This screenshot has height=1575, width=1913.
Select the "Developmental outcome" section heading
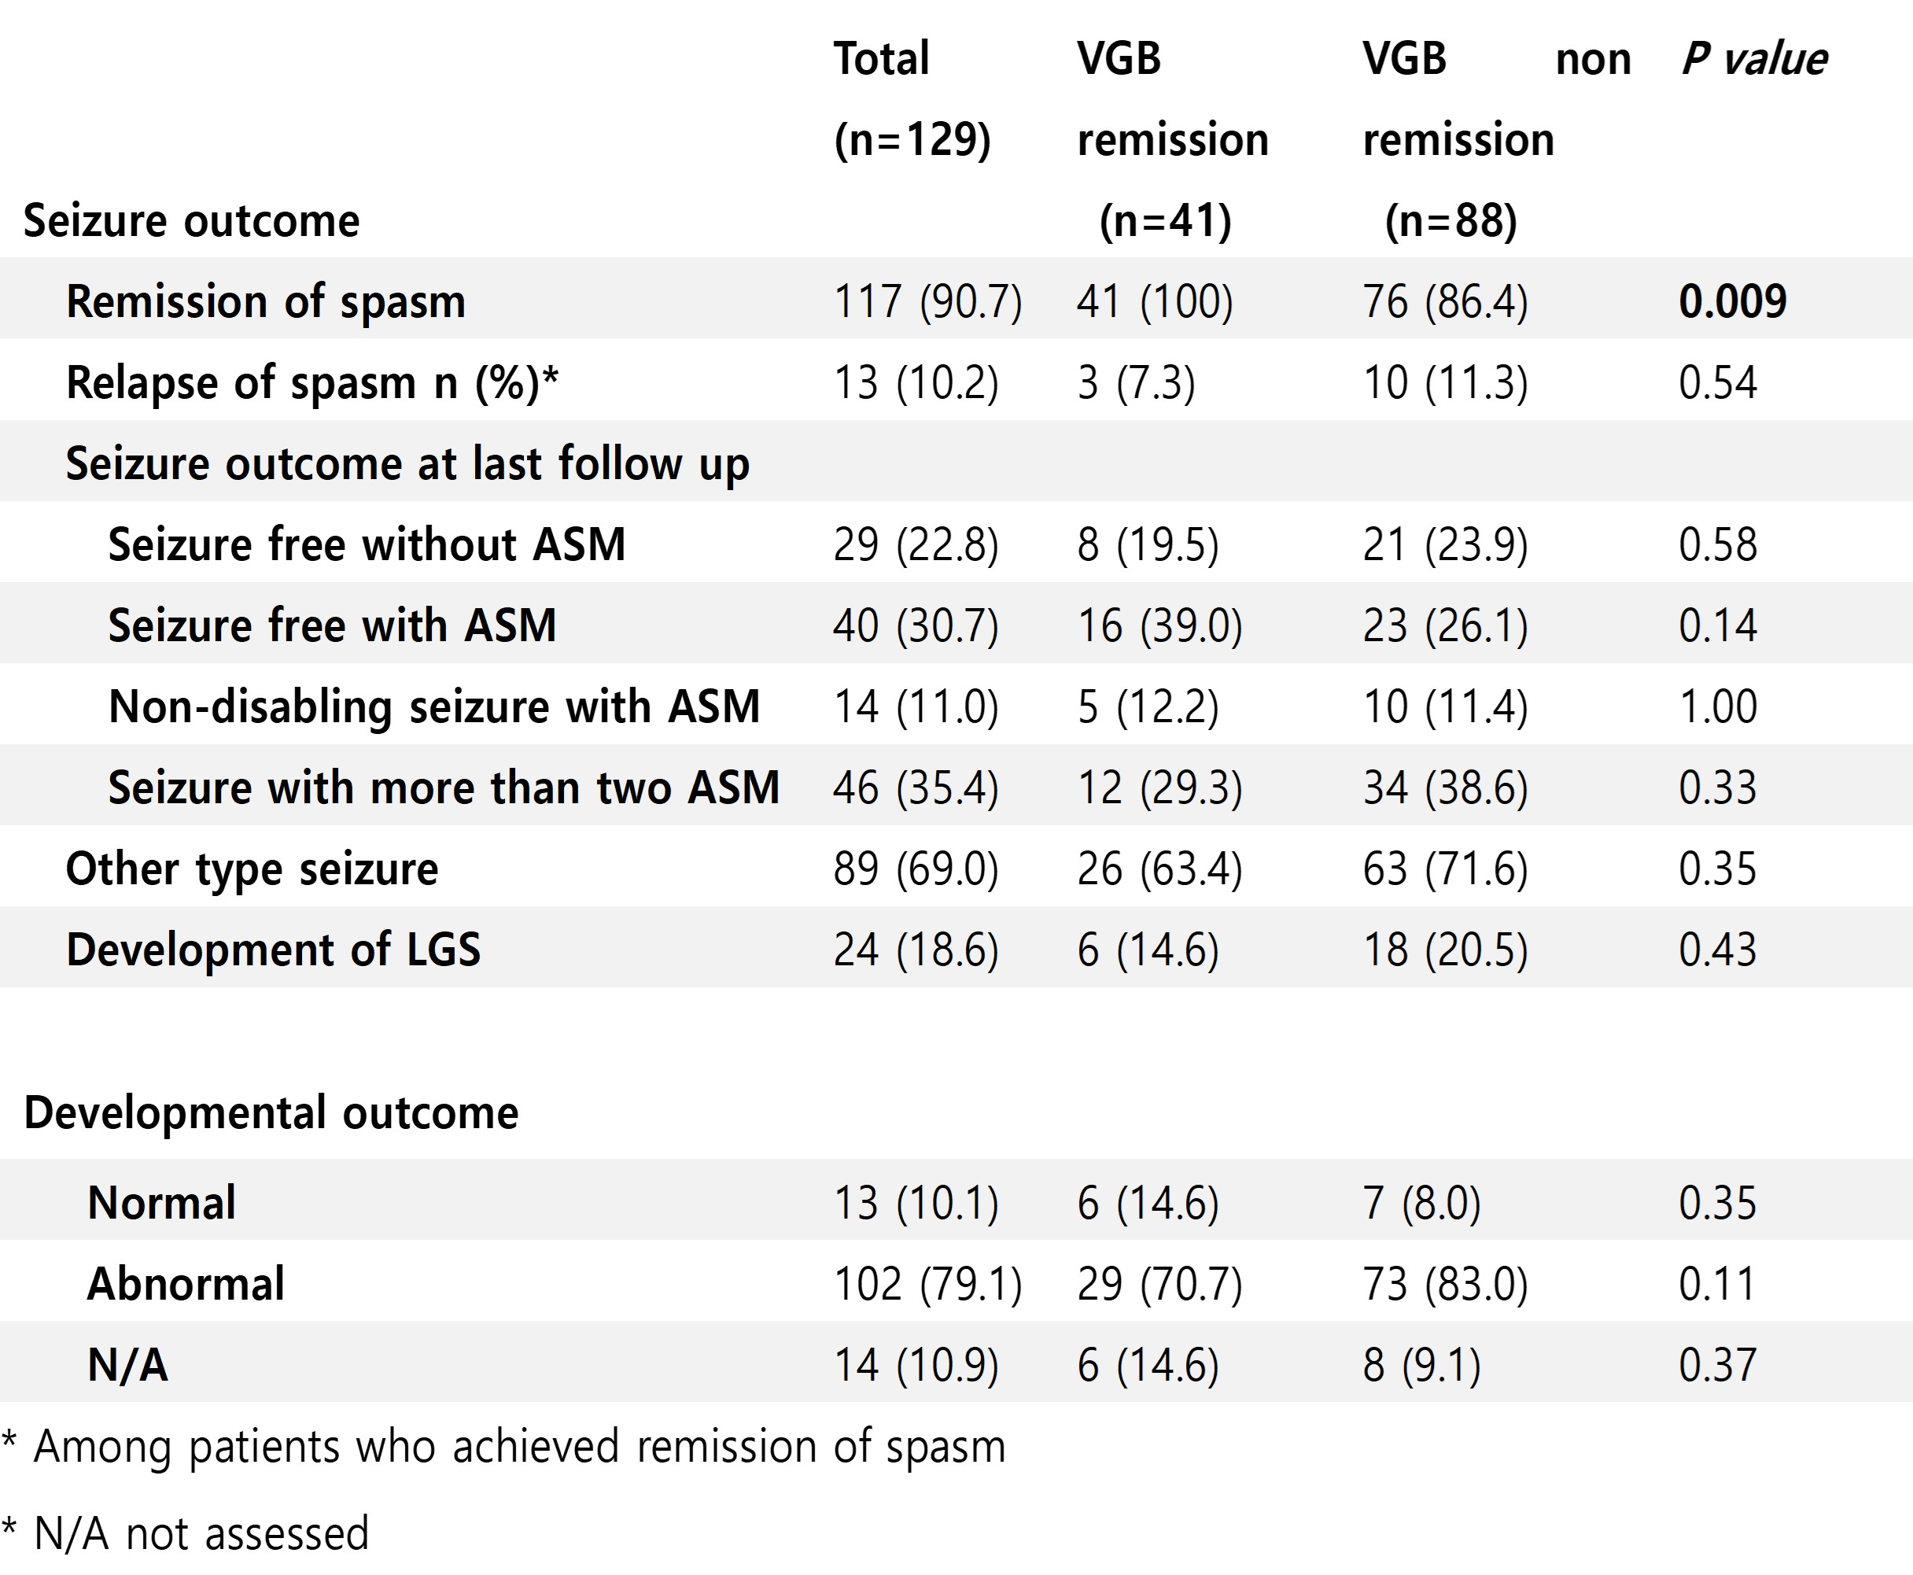coord(271,1112)
